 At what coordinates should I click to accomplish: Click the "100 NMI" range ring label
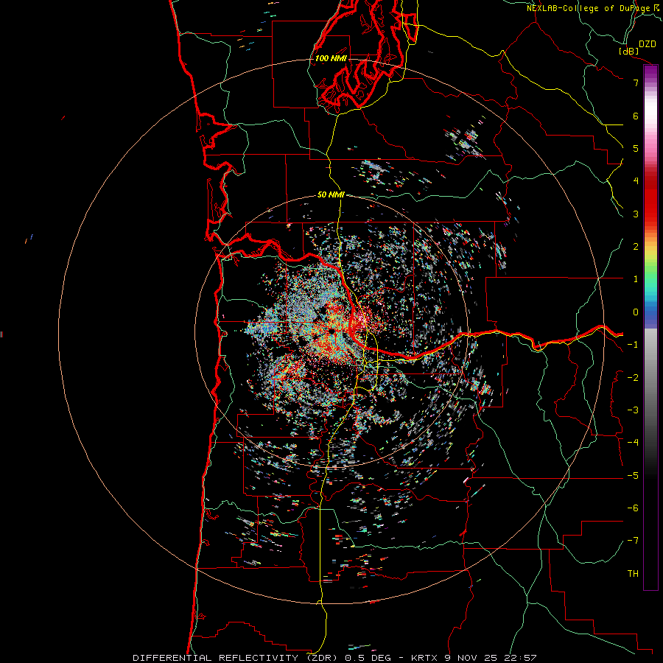point(331,58)
